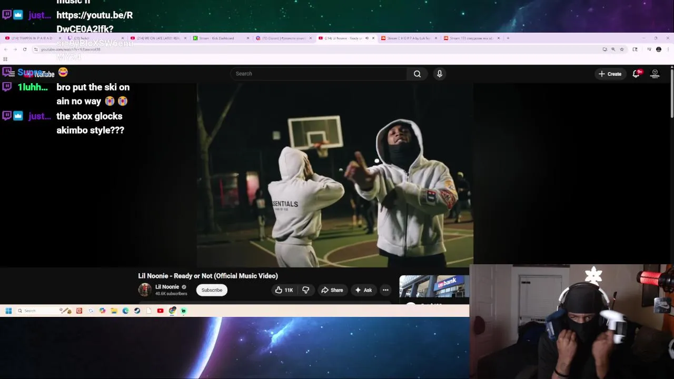The height and width of the screenshot is (379, 674).
Task: Click the browser address bar URL
Action: point(71,49)
